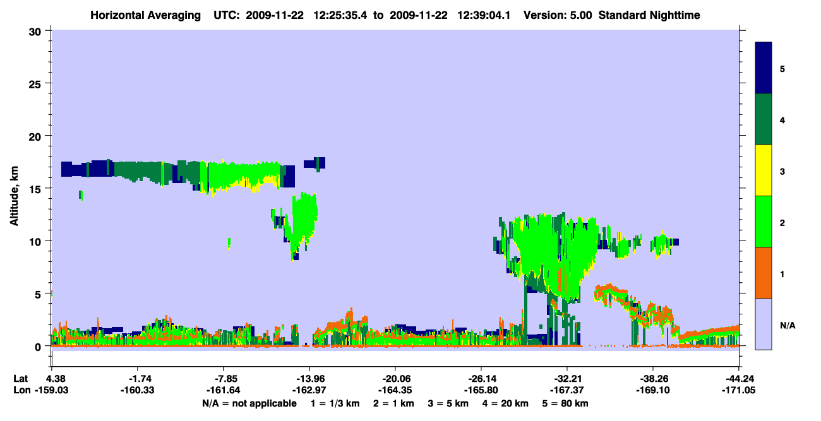
Task: Click longitude value "-164.35"
Action: point(395,391)
